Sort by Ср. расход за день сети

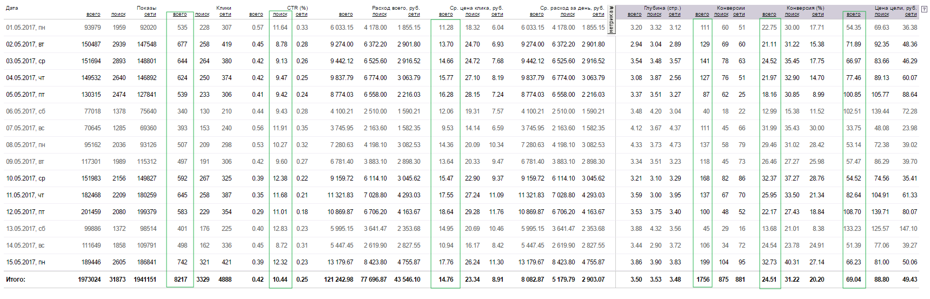point(599,15)
